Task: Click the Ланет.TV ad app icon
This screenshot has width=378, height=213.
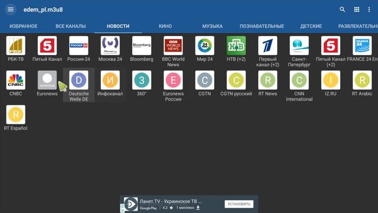Action: [x=131, y=204]
